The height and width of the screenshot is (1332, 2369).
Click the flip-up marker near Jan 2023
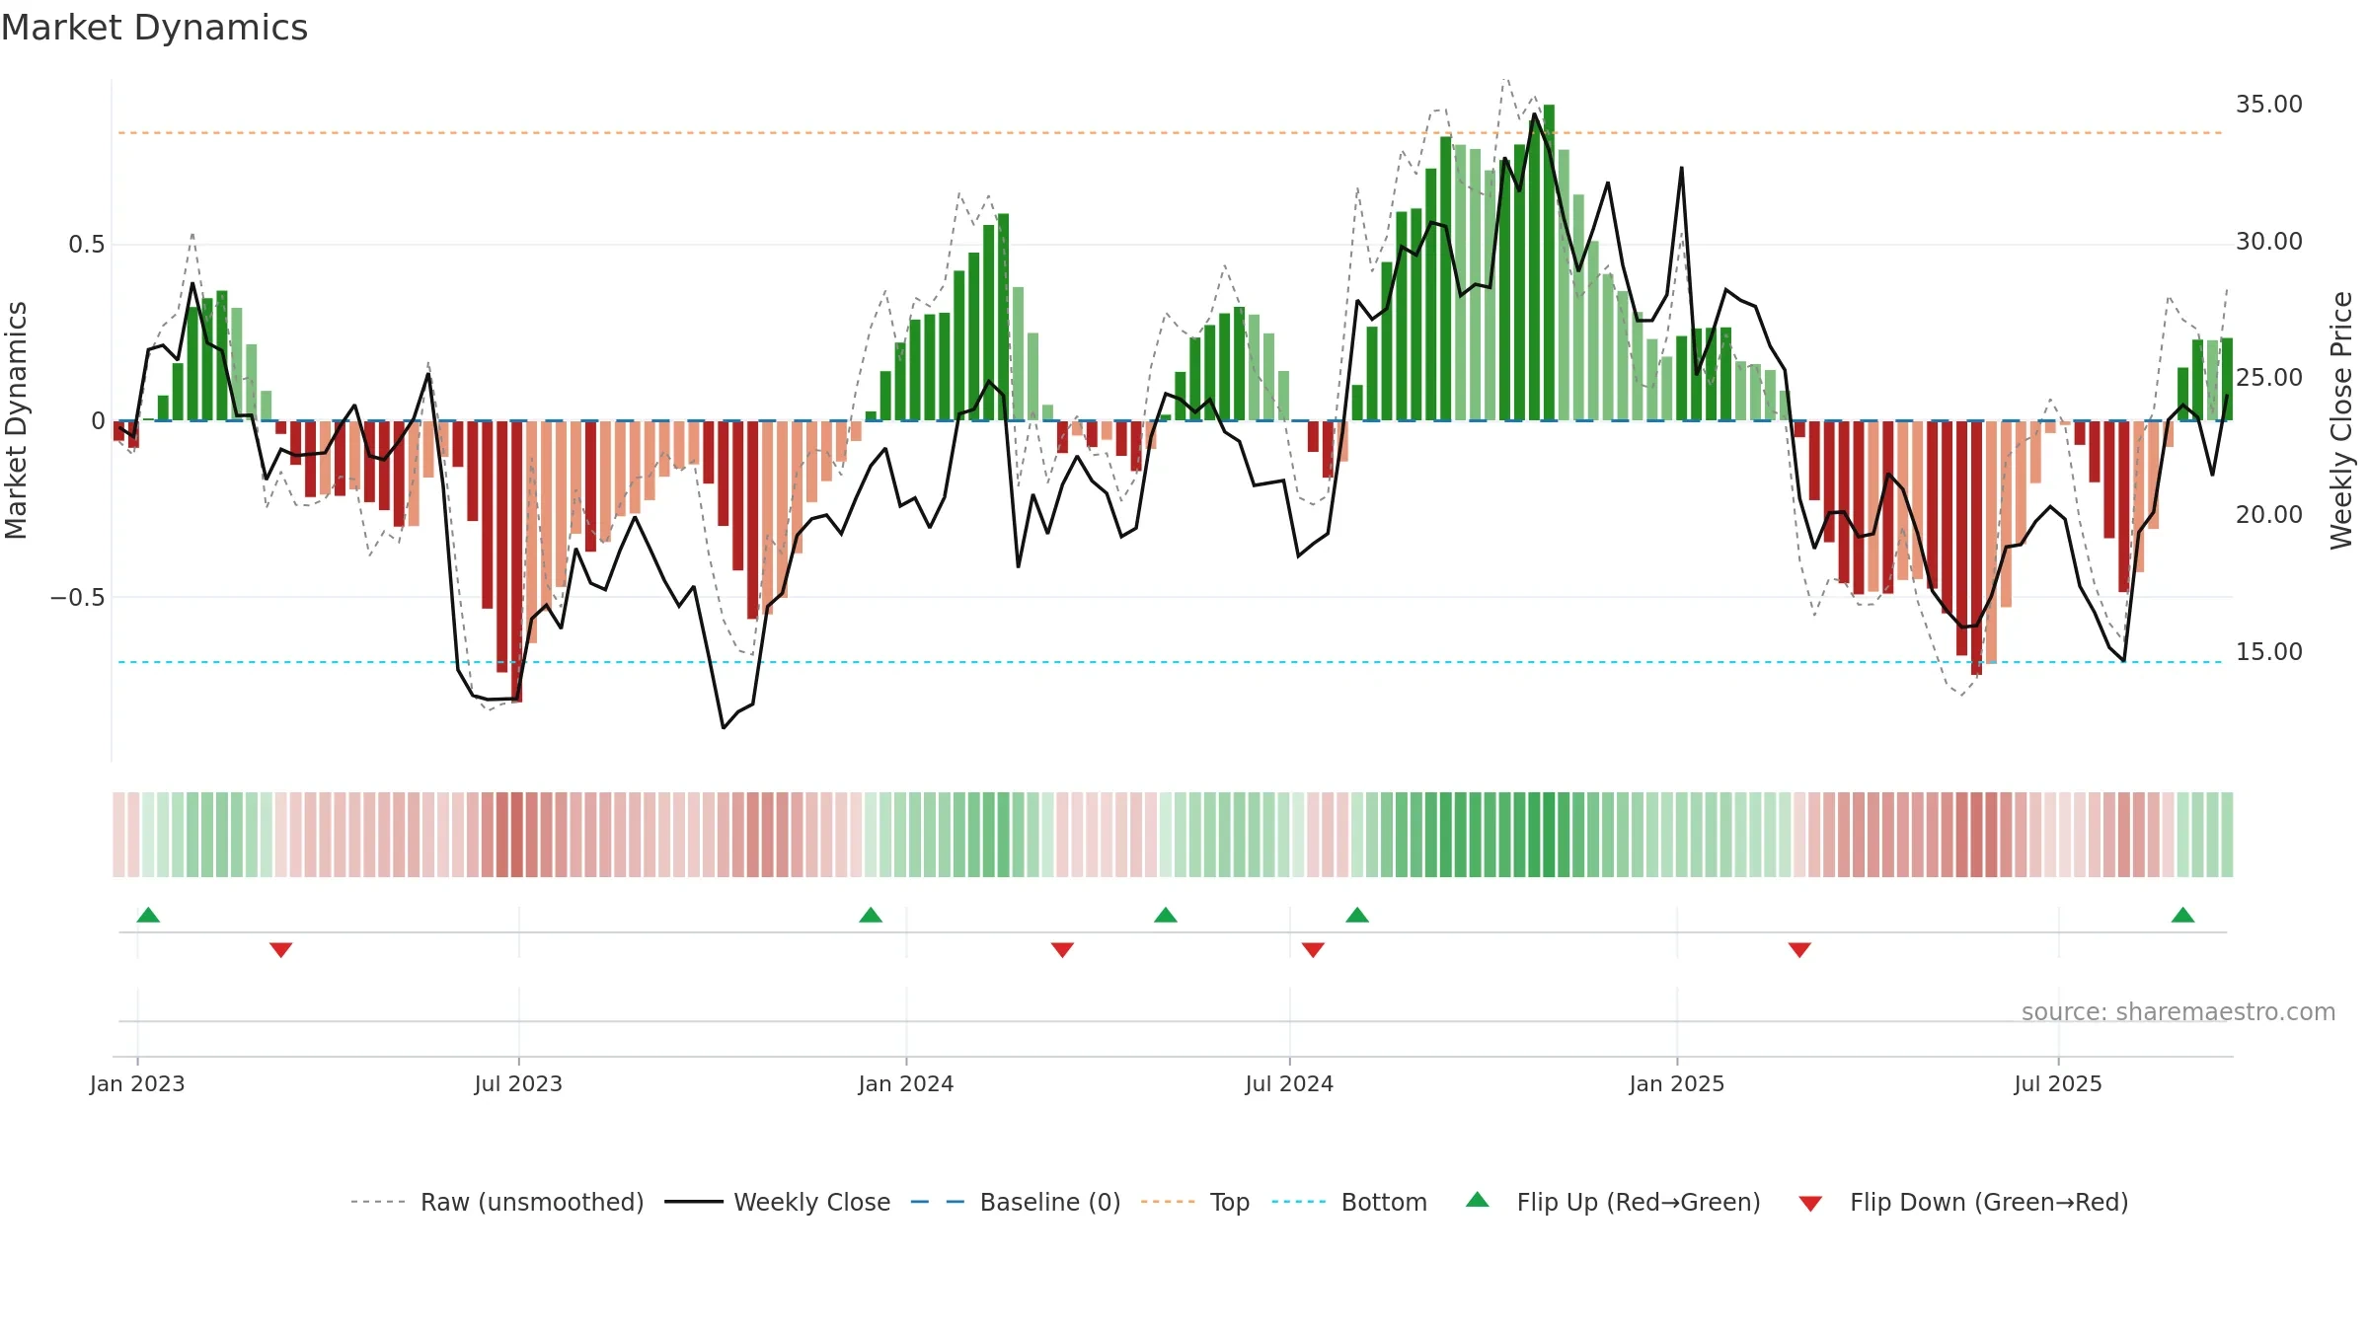tap(148, 915)
